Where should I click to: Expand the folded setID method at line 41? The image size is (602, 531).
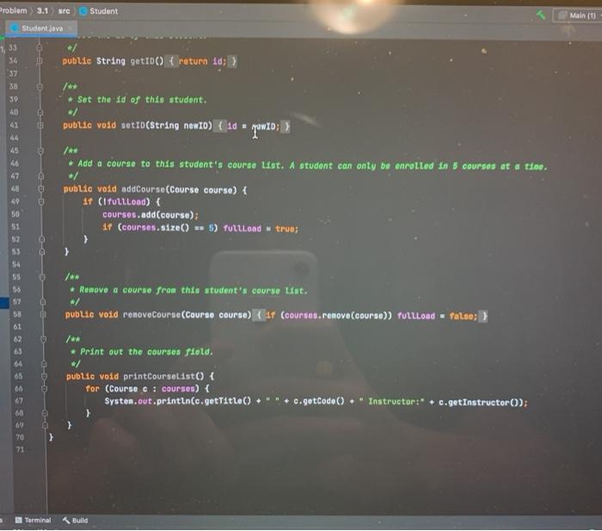click(40, 126)
